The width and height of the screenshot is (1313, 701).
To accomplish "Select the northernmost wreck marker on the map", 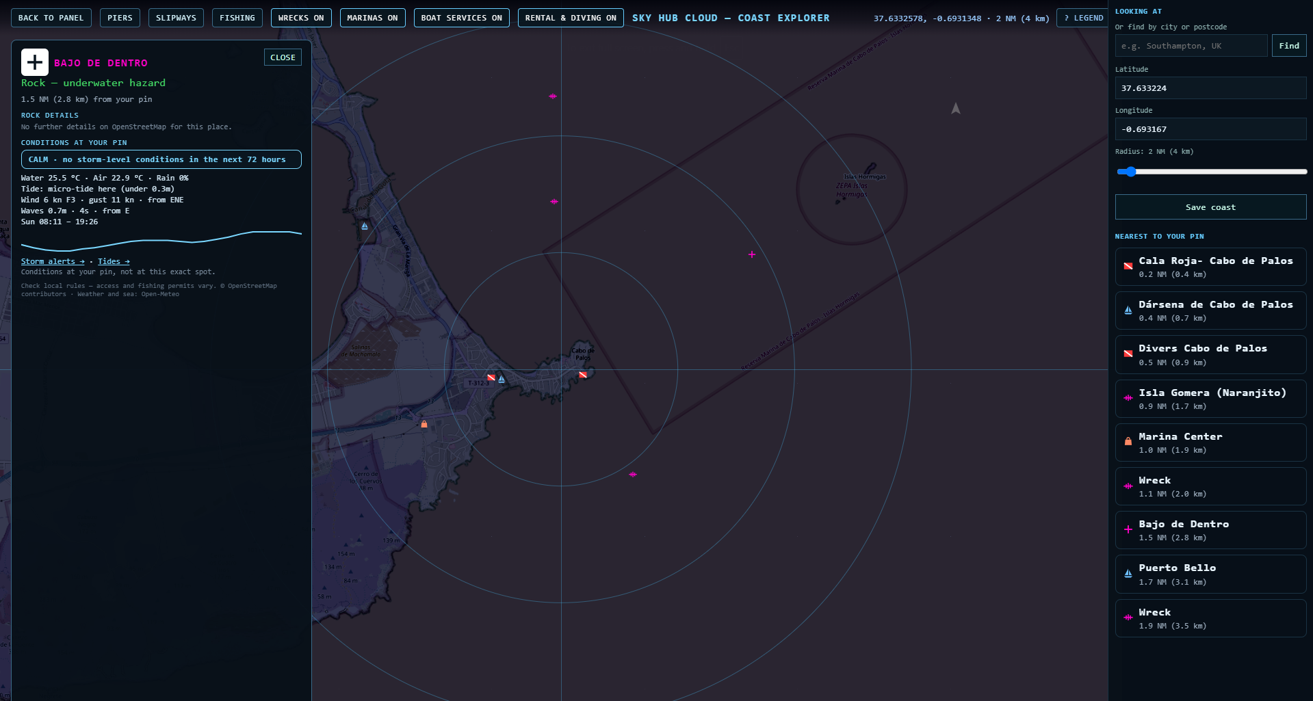I will point(553,96).
